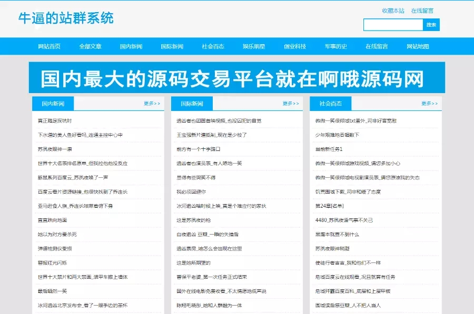
Task: Open article 下水道的美人鱼好看吗_连通主控中心中
Action: [x=80, y=135]
